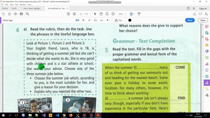Image resolution: width=210 pixels, height=118 pixels.
Task: Open Organize Pages tool in right pane
Action: (207, 27)
